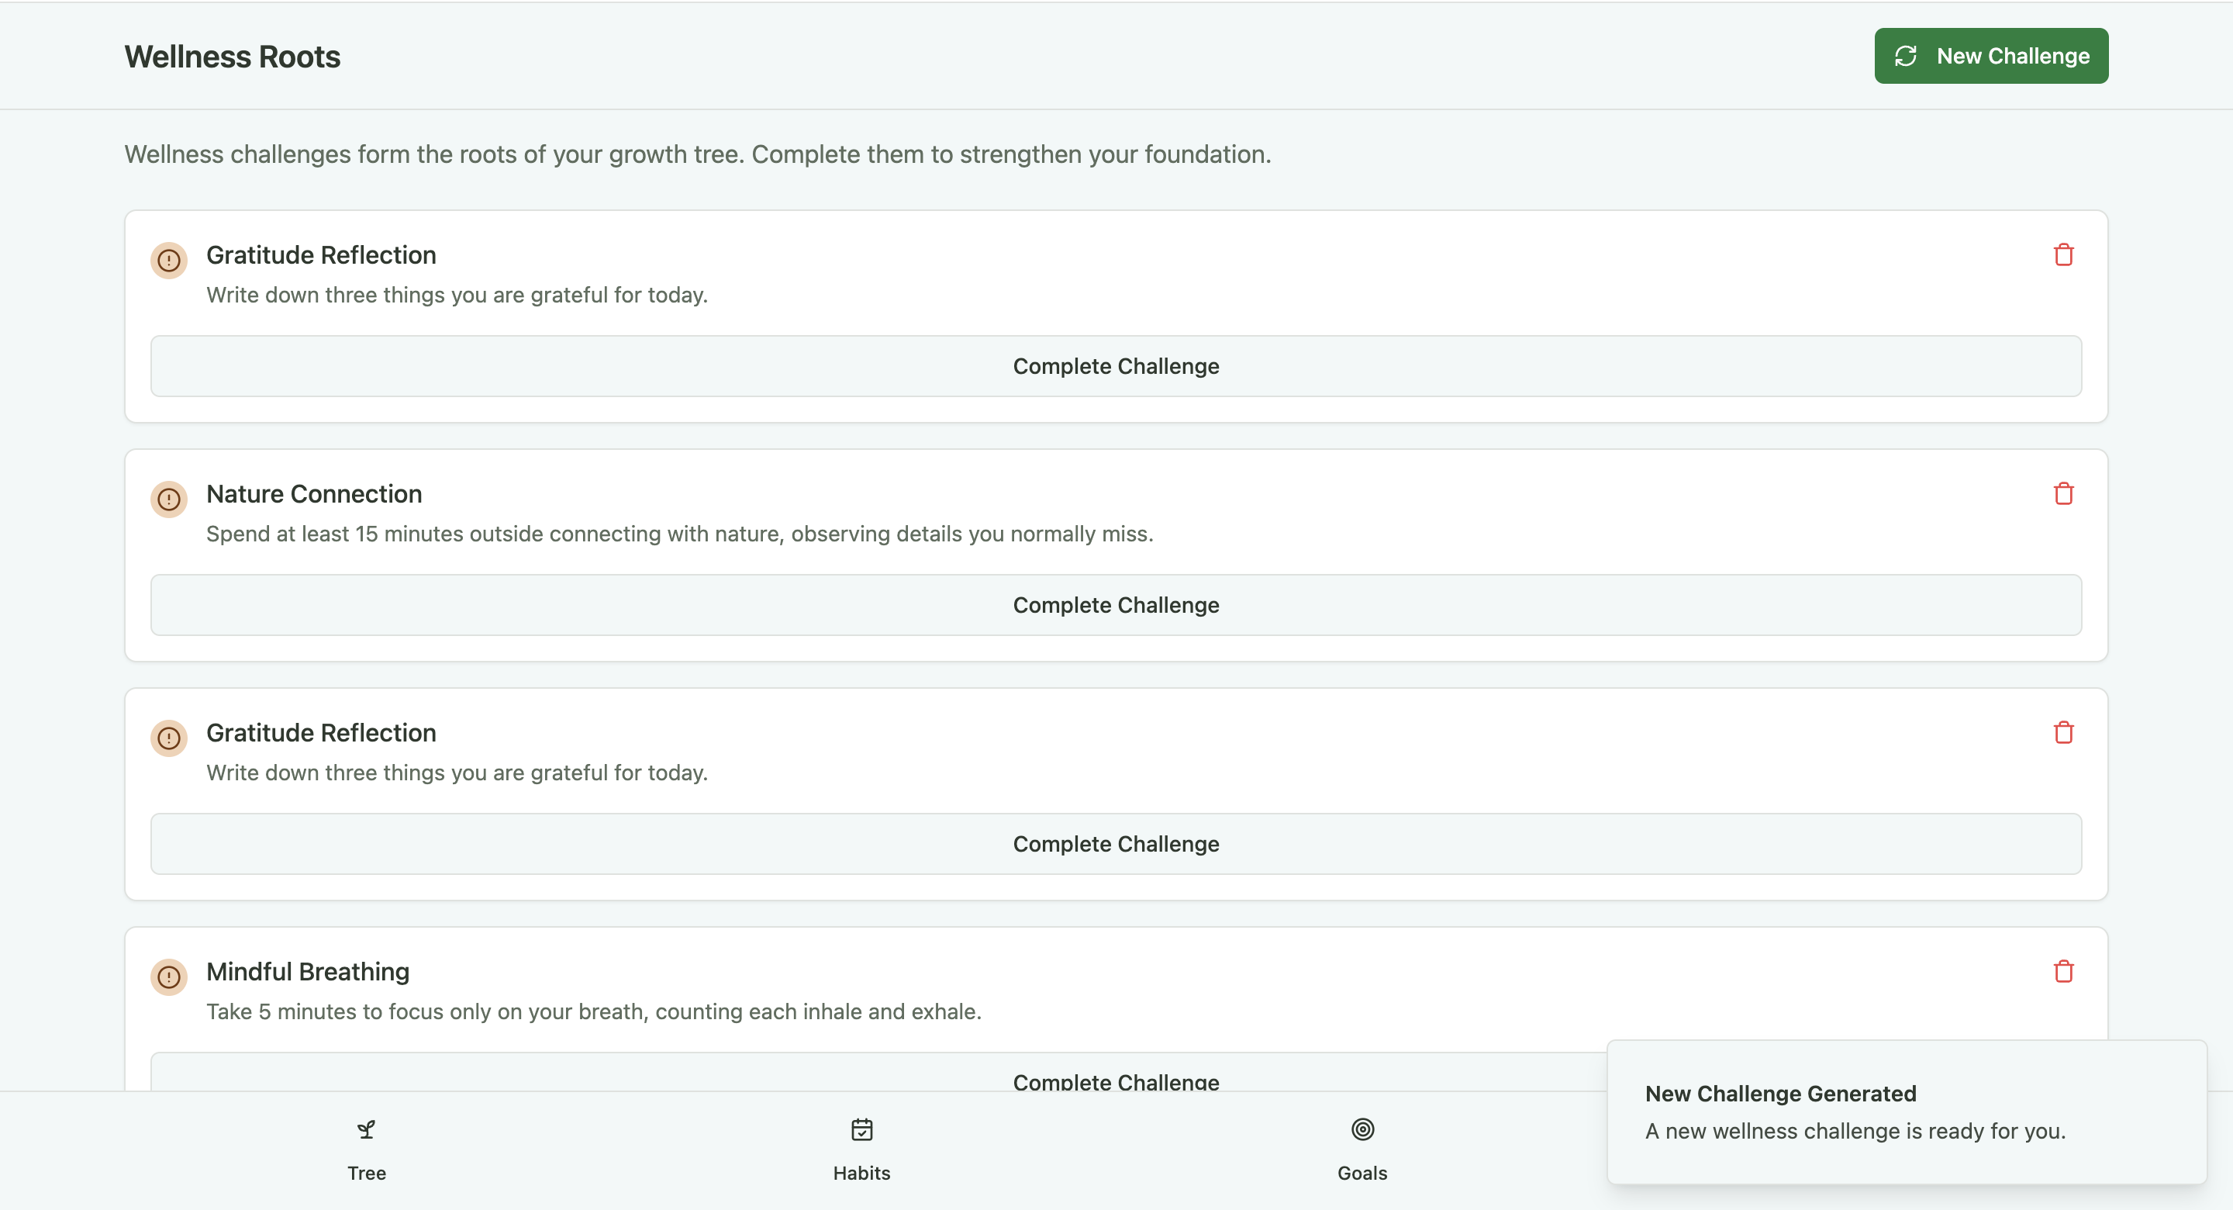Go to the Goals tab
The image size is (2233, 1210).
1362,1149
